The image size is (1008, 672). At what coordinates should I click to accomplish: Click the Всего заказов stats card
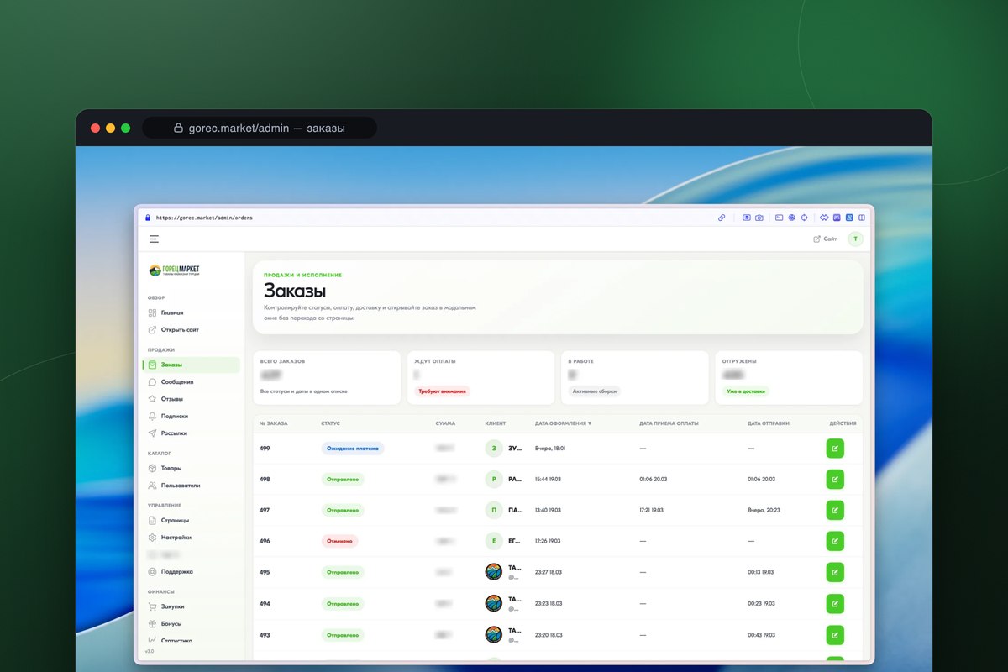(x=327, y=378)
